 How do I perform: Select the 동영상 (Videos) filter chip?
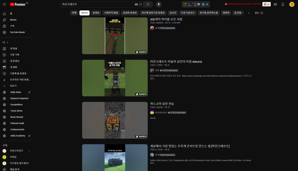click(96, 13)
